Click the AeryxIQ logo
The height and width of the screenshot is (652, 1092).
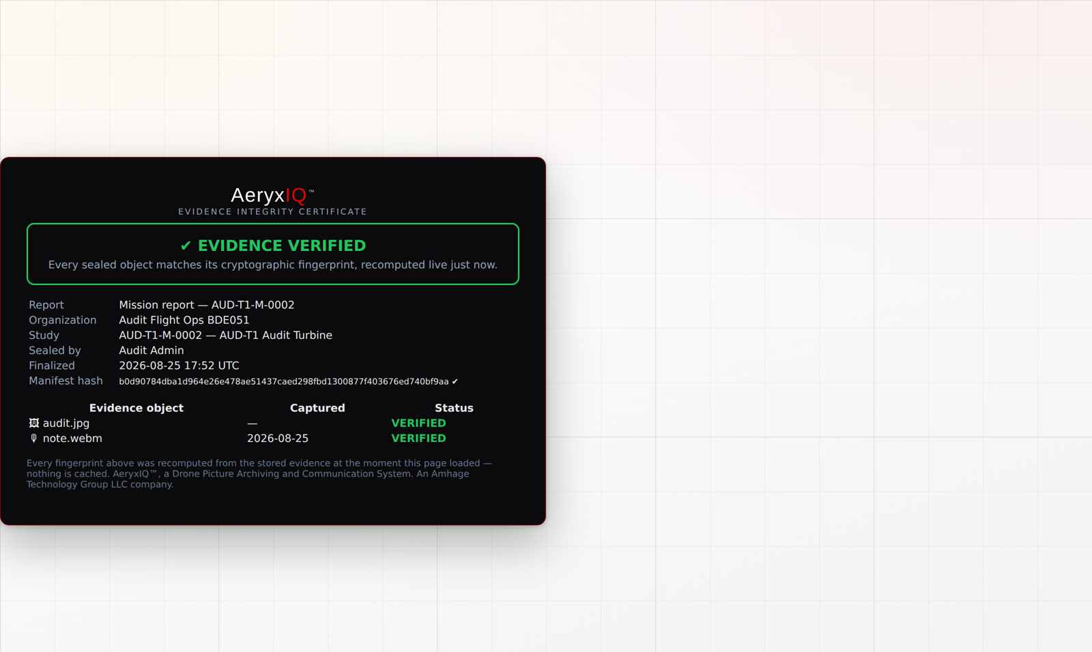(272, 196)
